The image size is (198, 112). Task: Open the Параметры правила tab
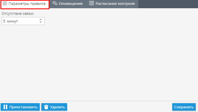(25, 5)
